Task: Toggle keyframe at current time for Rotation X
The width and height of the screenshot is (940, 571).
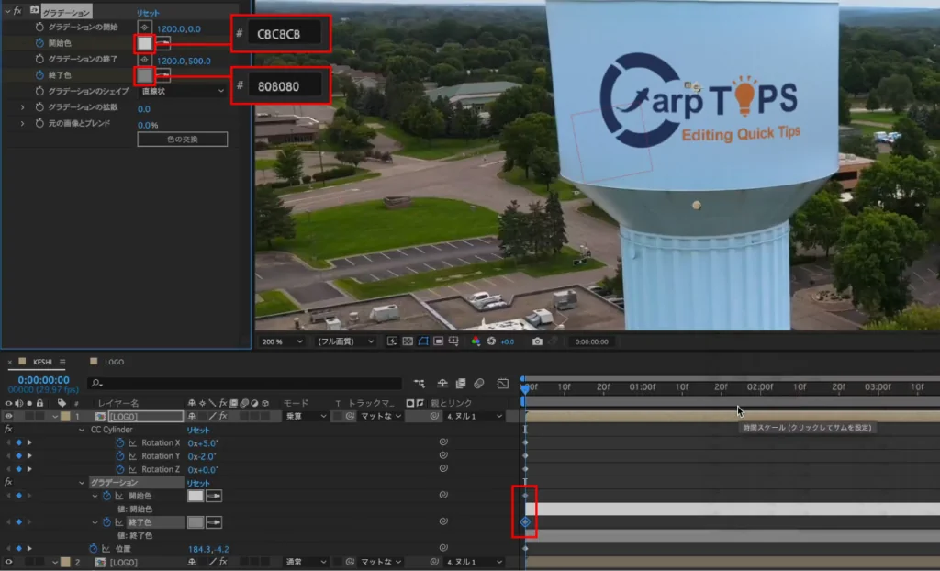Action: click(x=18, y=442)
